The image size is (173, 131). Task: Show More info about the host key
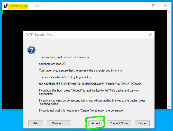(x=59, y=123)
